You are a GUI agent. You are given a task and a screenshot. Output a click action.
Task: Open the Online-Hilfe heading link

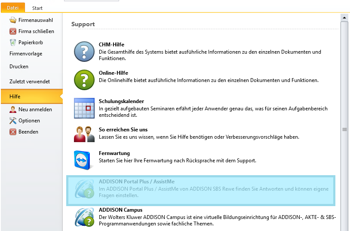click(114, 73)
